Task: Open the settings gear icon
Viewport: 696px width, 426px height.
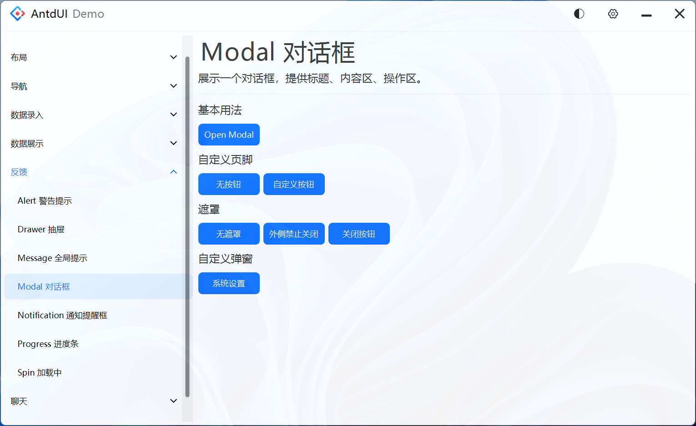Action: pyautogui.click(x=613, y=14)
